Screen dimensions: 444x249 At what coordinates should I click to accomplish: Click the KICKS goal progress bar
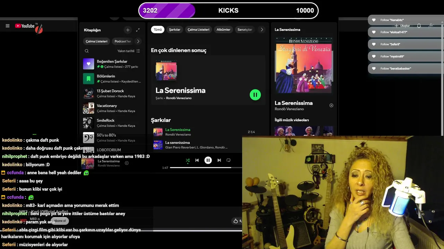(x=228, y=10)
